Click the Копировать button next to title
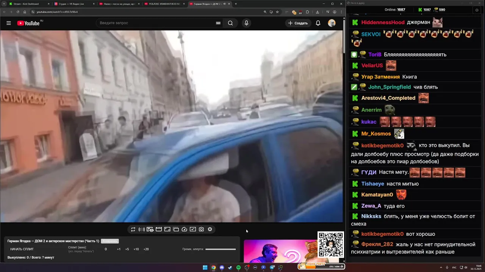The width and height of the screenshot is (485, 272). click(110, 241)
